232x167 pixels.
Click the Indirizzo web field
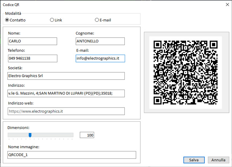click(x=66, y=111)
